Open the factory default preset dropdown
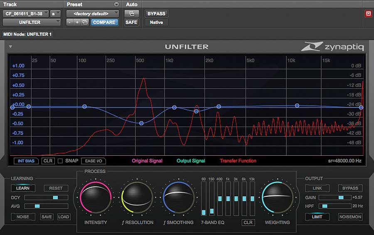 (x=93, y=14)
